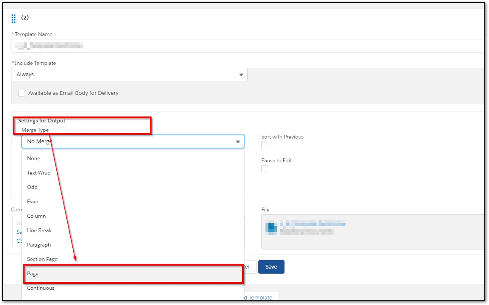Enable Available as Email Body for Delivery
This screenshot has height=305, width=489.
tap(22, 93)
